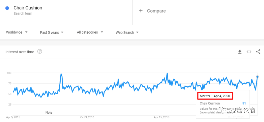Click the Note marker on the chart
Viewport: 264px width, 122px height.
coord(49,113)
